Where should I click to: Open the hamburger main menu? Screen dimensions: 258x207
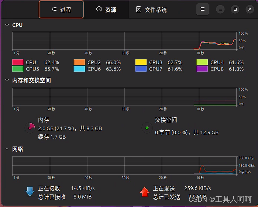[x=203, y=9]
